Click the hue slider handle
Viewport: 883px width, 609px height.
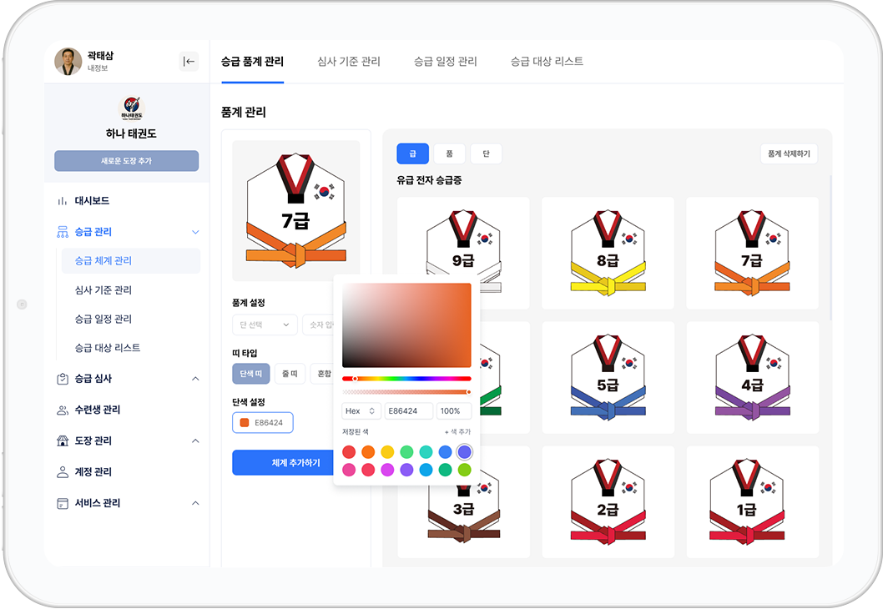pos(355,379)
